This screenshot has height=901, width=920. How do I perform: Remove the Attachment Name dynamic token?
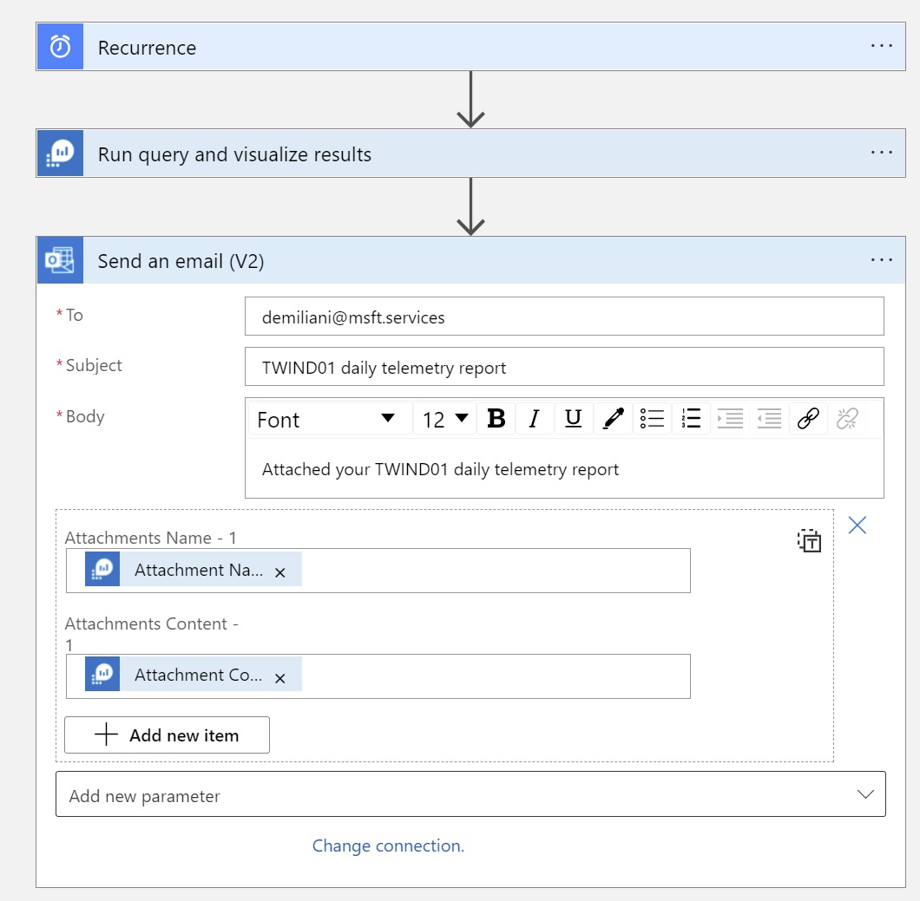click(280, 572)
